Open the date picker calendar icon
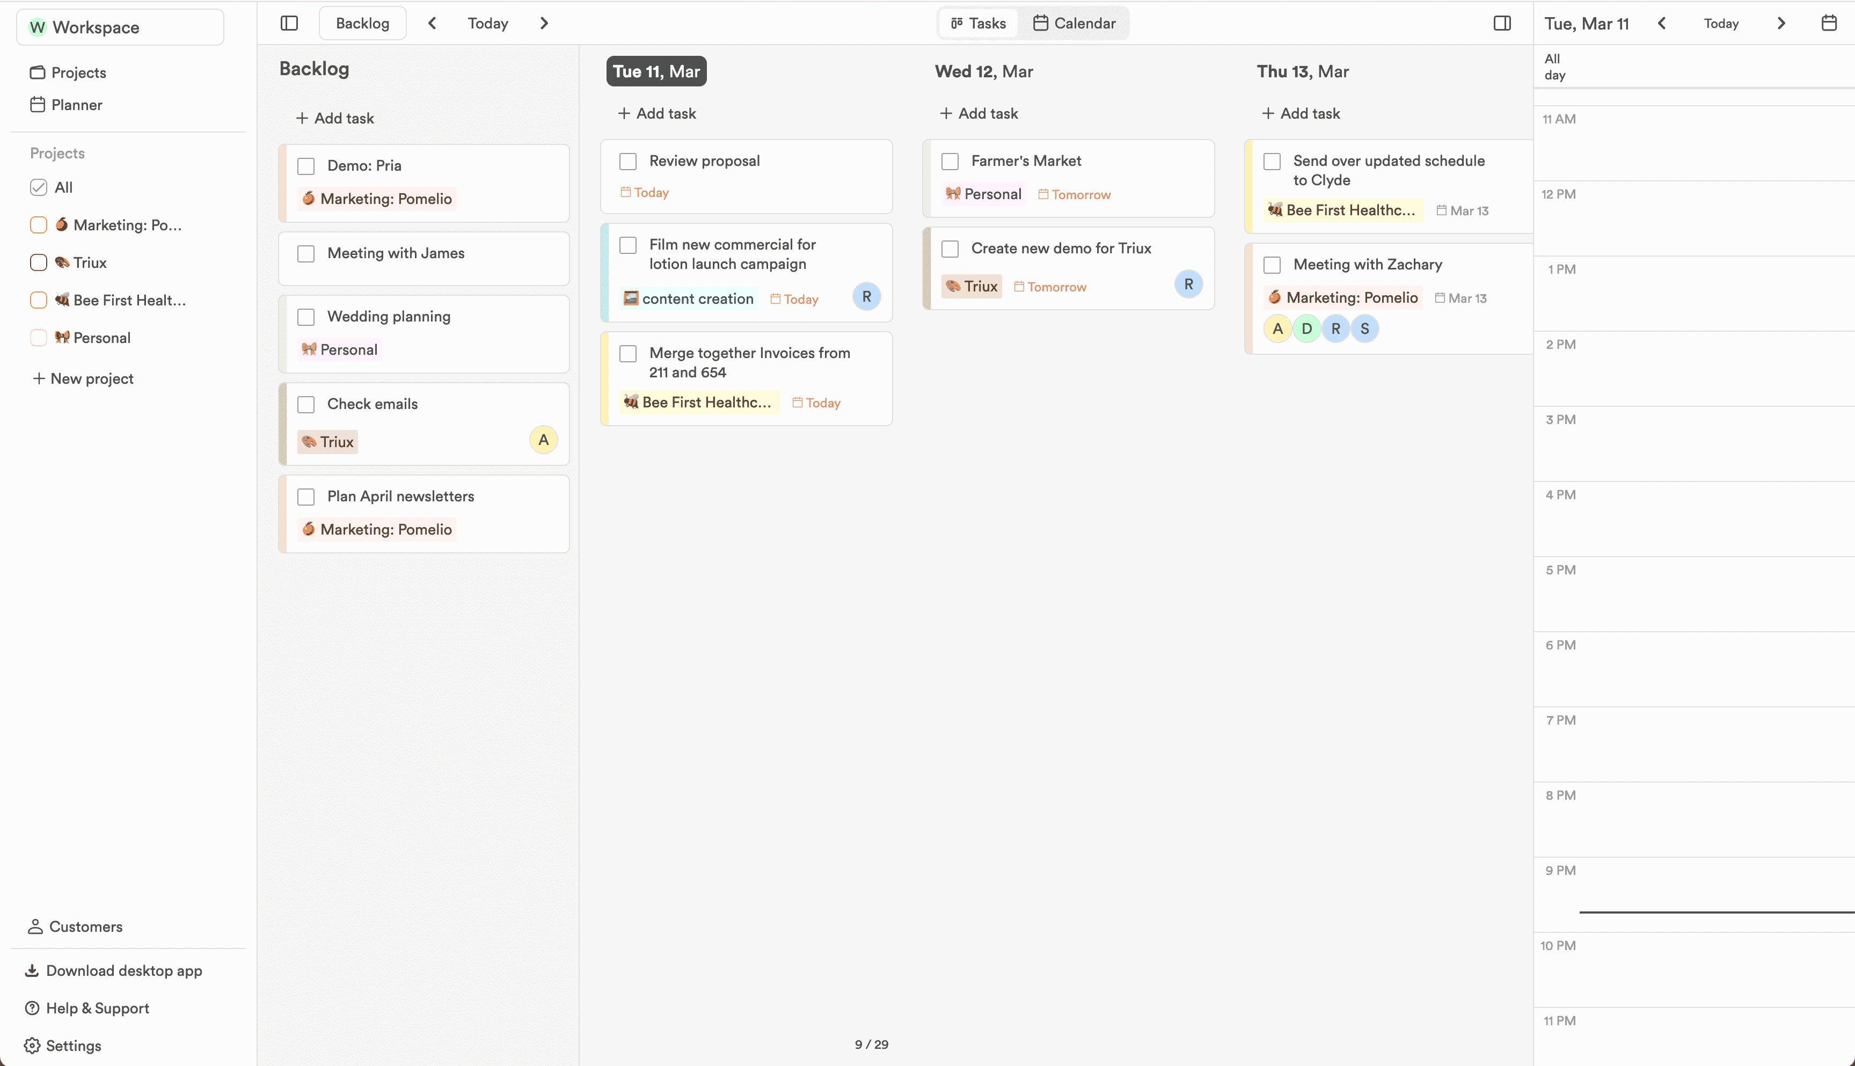The height and width of the screenshot is (1066, 1855). (1829, 24)
